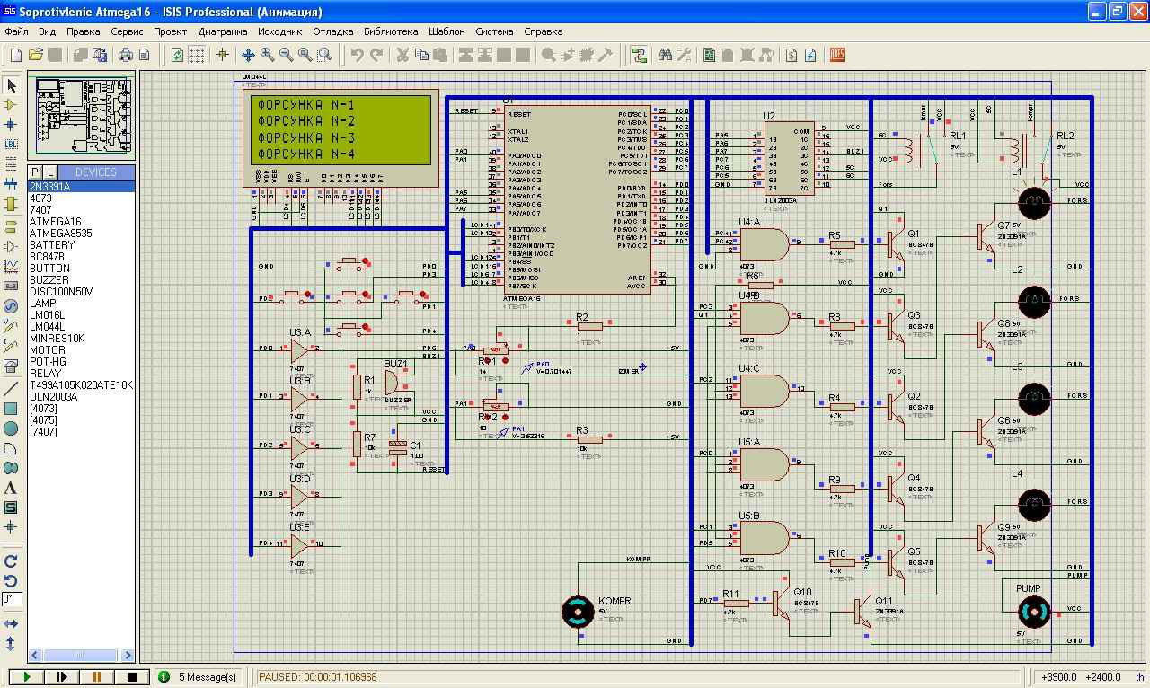
Task: Select the Virtual Instruments Mode tool
Action: click(x=11, y=366)
